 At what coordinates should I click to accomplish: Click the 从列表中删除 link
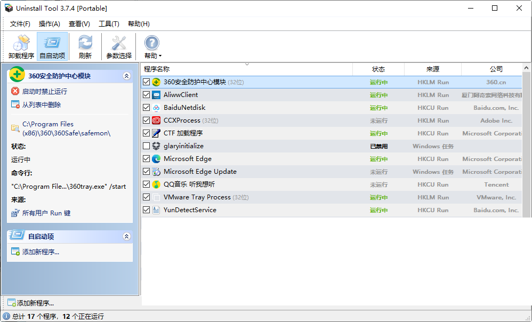tap(42, 105)
